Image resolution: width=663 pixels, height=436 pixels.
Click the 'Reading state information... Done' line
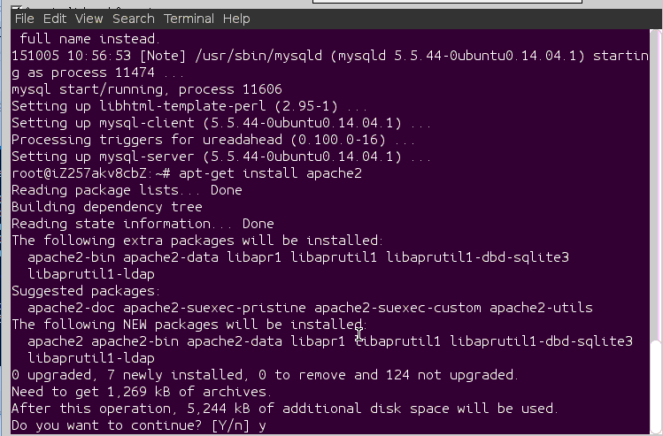click(143, 224)
